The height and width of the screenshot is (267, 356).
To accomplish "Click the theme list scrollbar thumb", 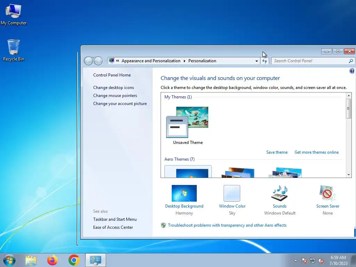I will coord(348,108).
